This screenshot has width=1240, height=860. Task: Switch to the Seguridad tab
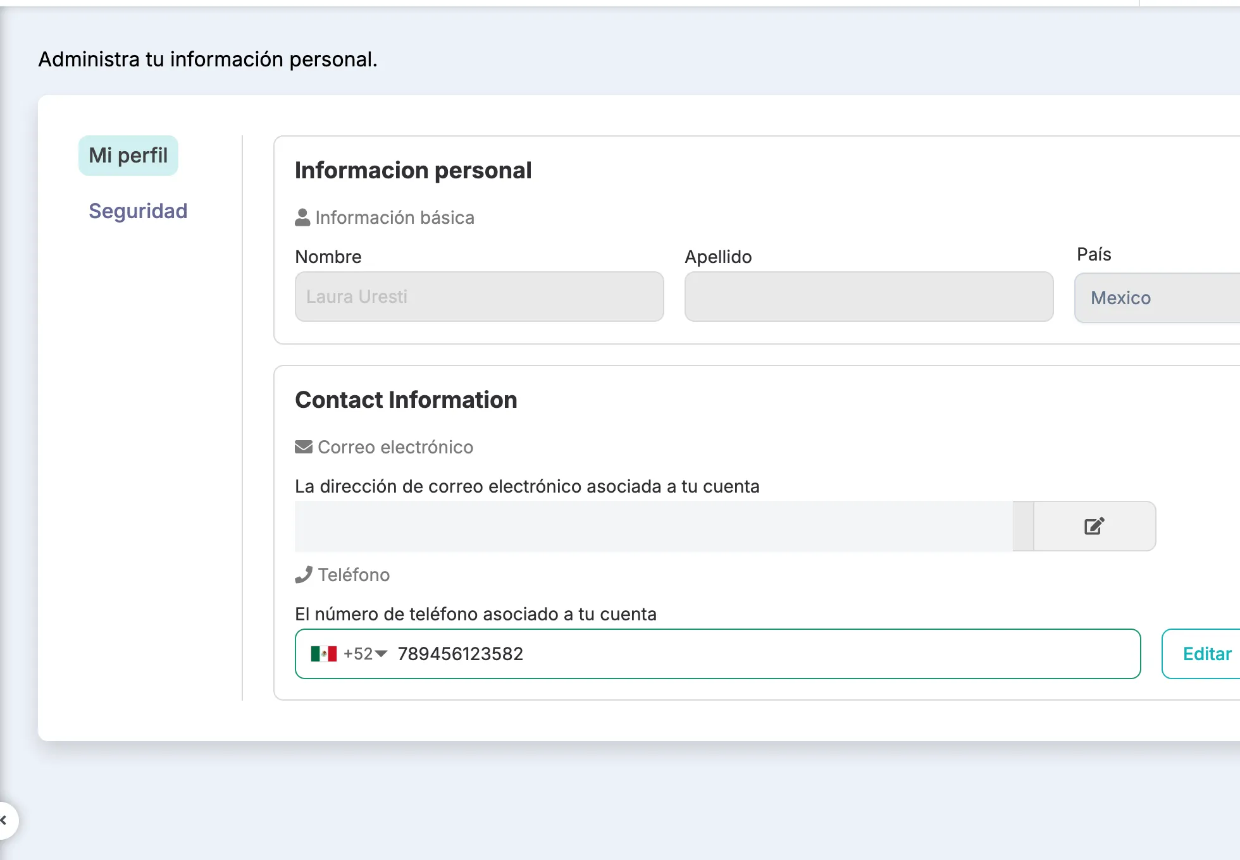(138, 211)
